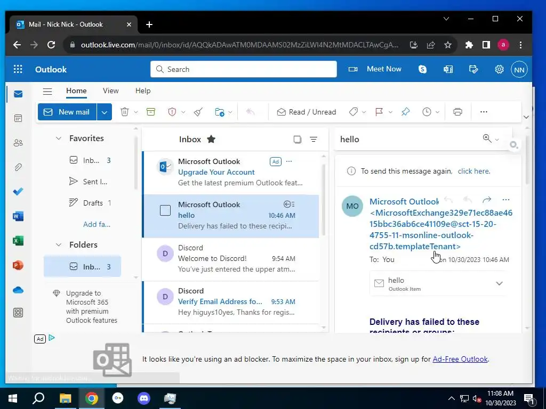Open OneDrive cloud icon
This screenshot has width=546, height=409.
point(18,290)
